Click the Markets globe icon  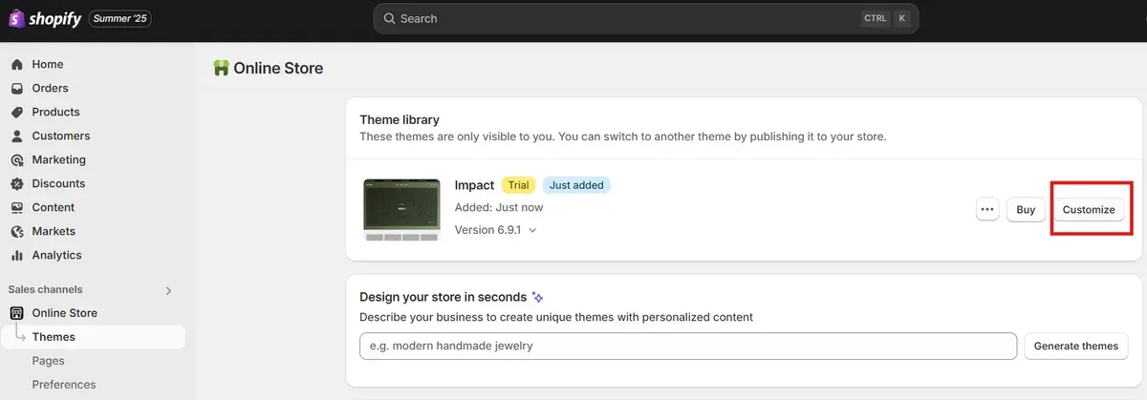[x=17, y=232]
